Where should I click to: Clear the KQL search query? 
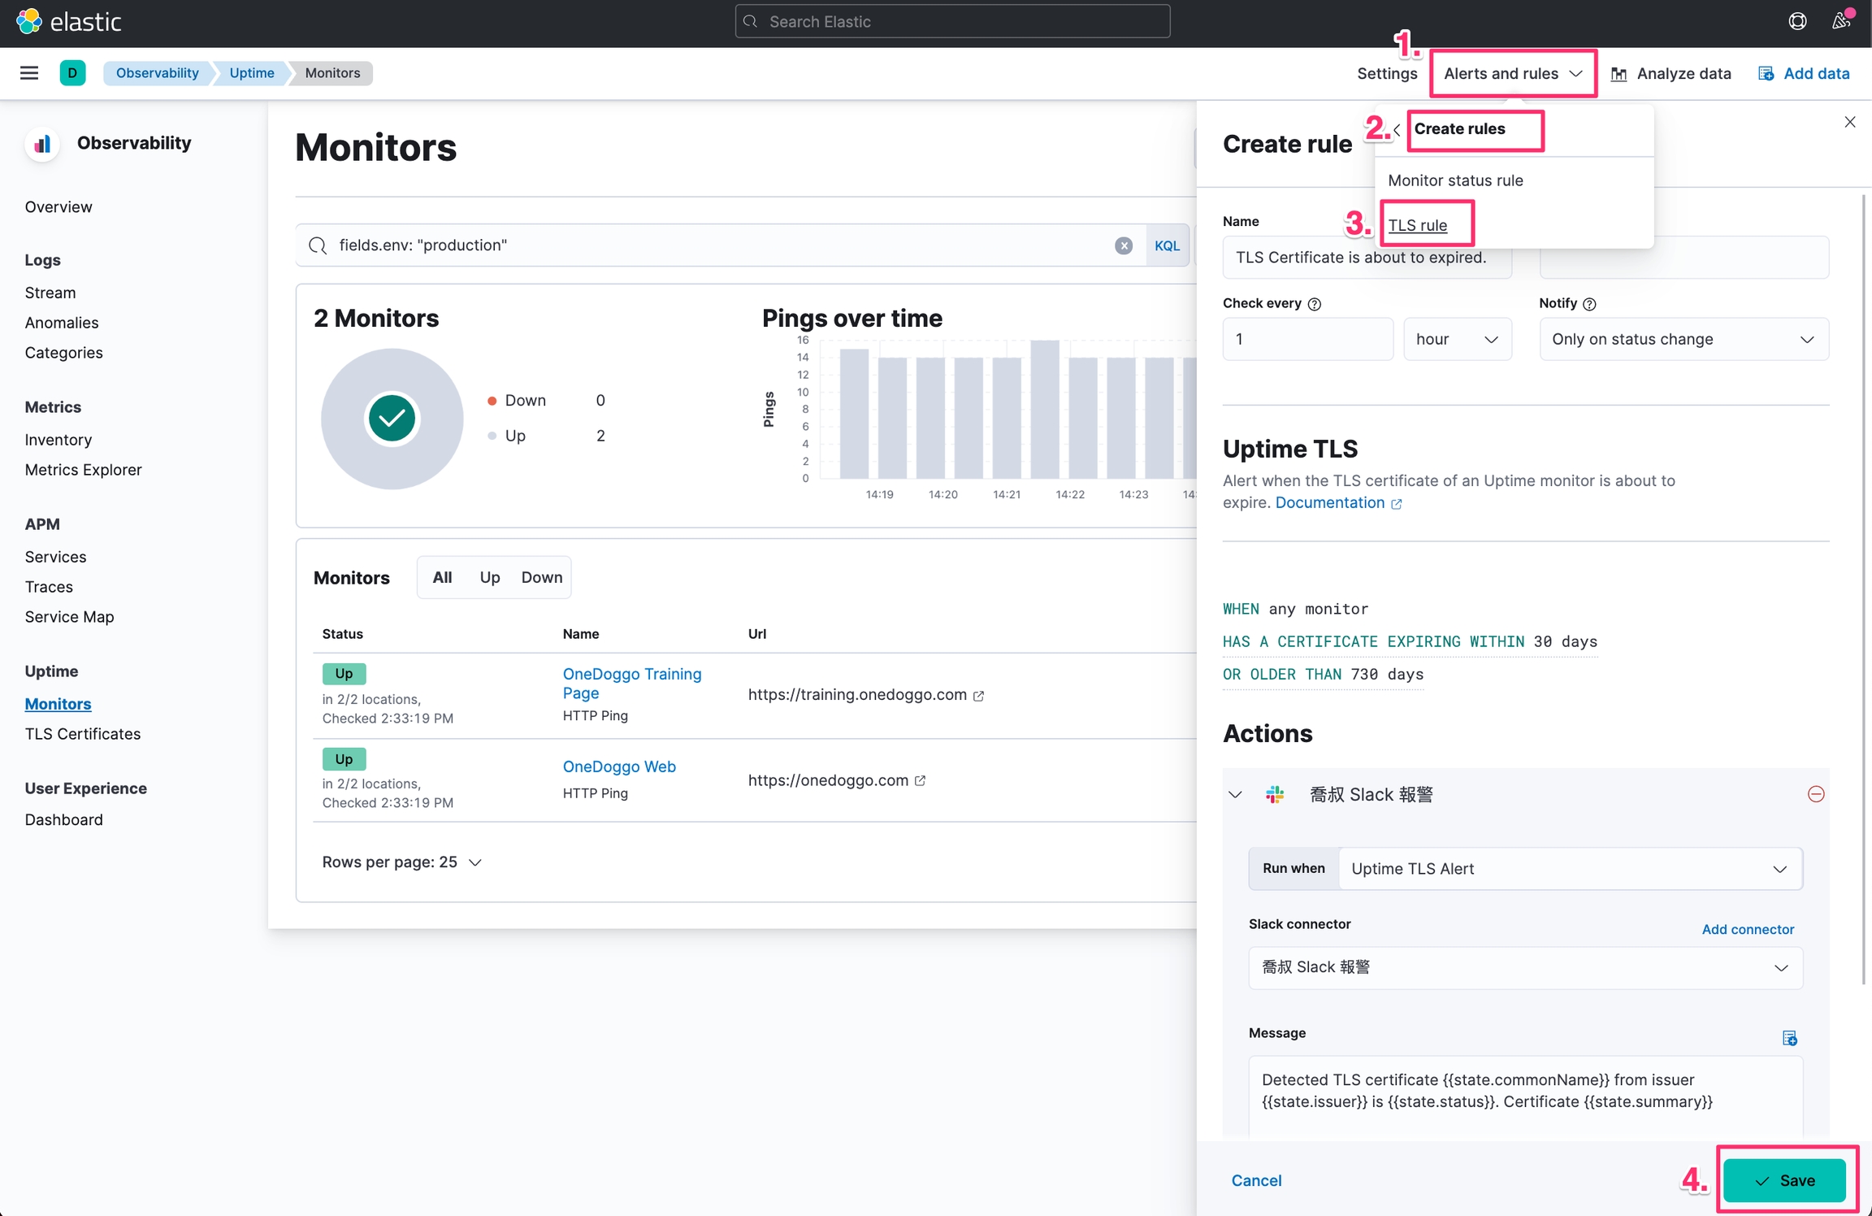1124,245
